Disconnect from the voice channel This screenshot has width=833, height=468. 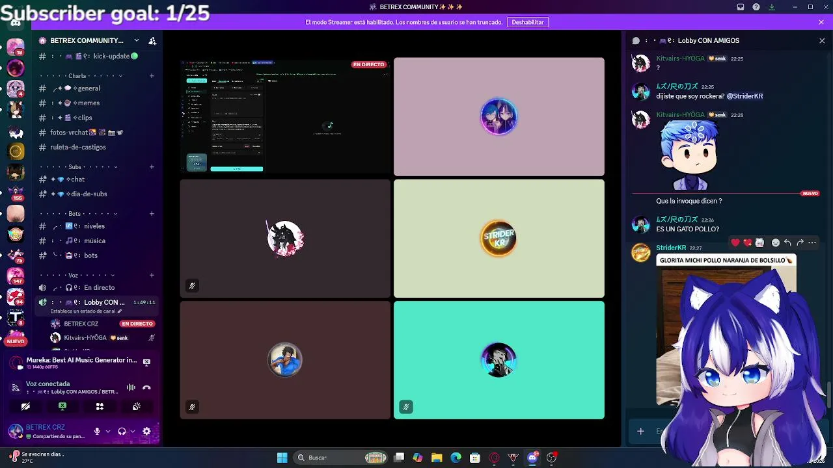(x=146, y=387)
